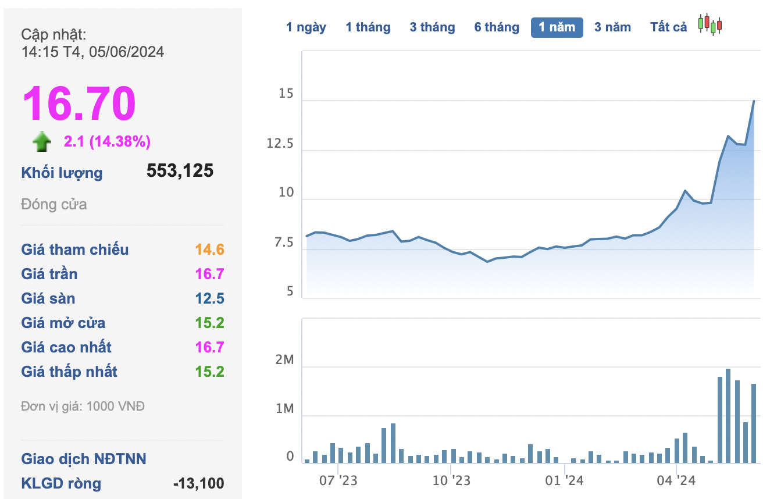Select the "1 ngày" time range tab

306,27
